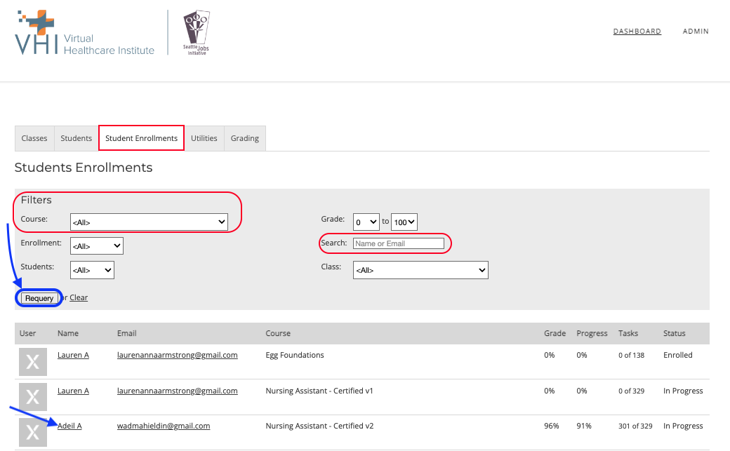Click the 96% grade value

pyautogui.click(x=551, y=426)
